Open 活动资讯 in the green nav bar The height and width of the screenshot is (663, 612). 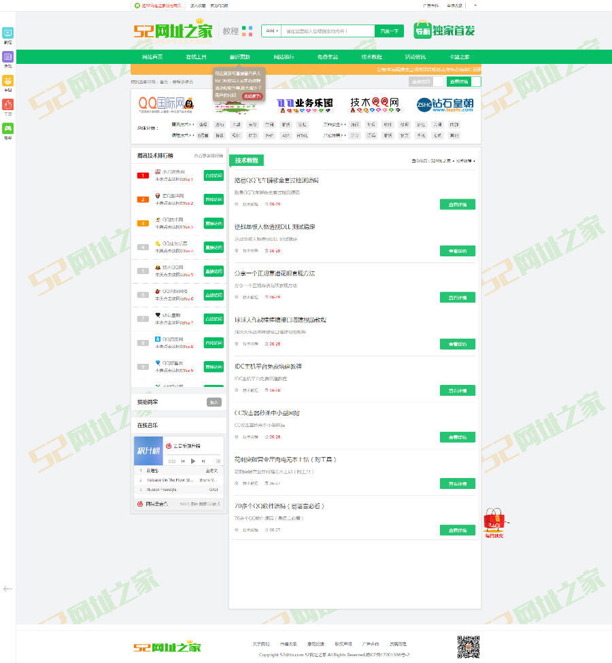pos(415,56)
